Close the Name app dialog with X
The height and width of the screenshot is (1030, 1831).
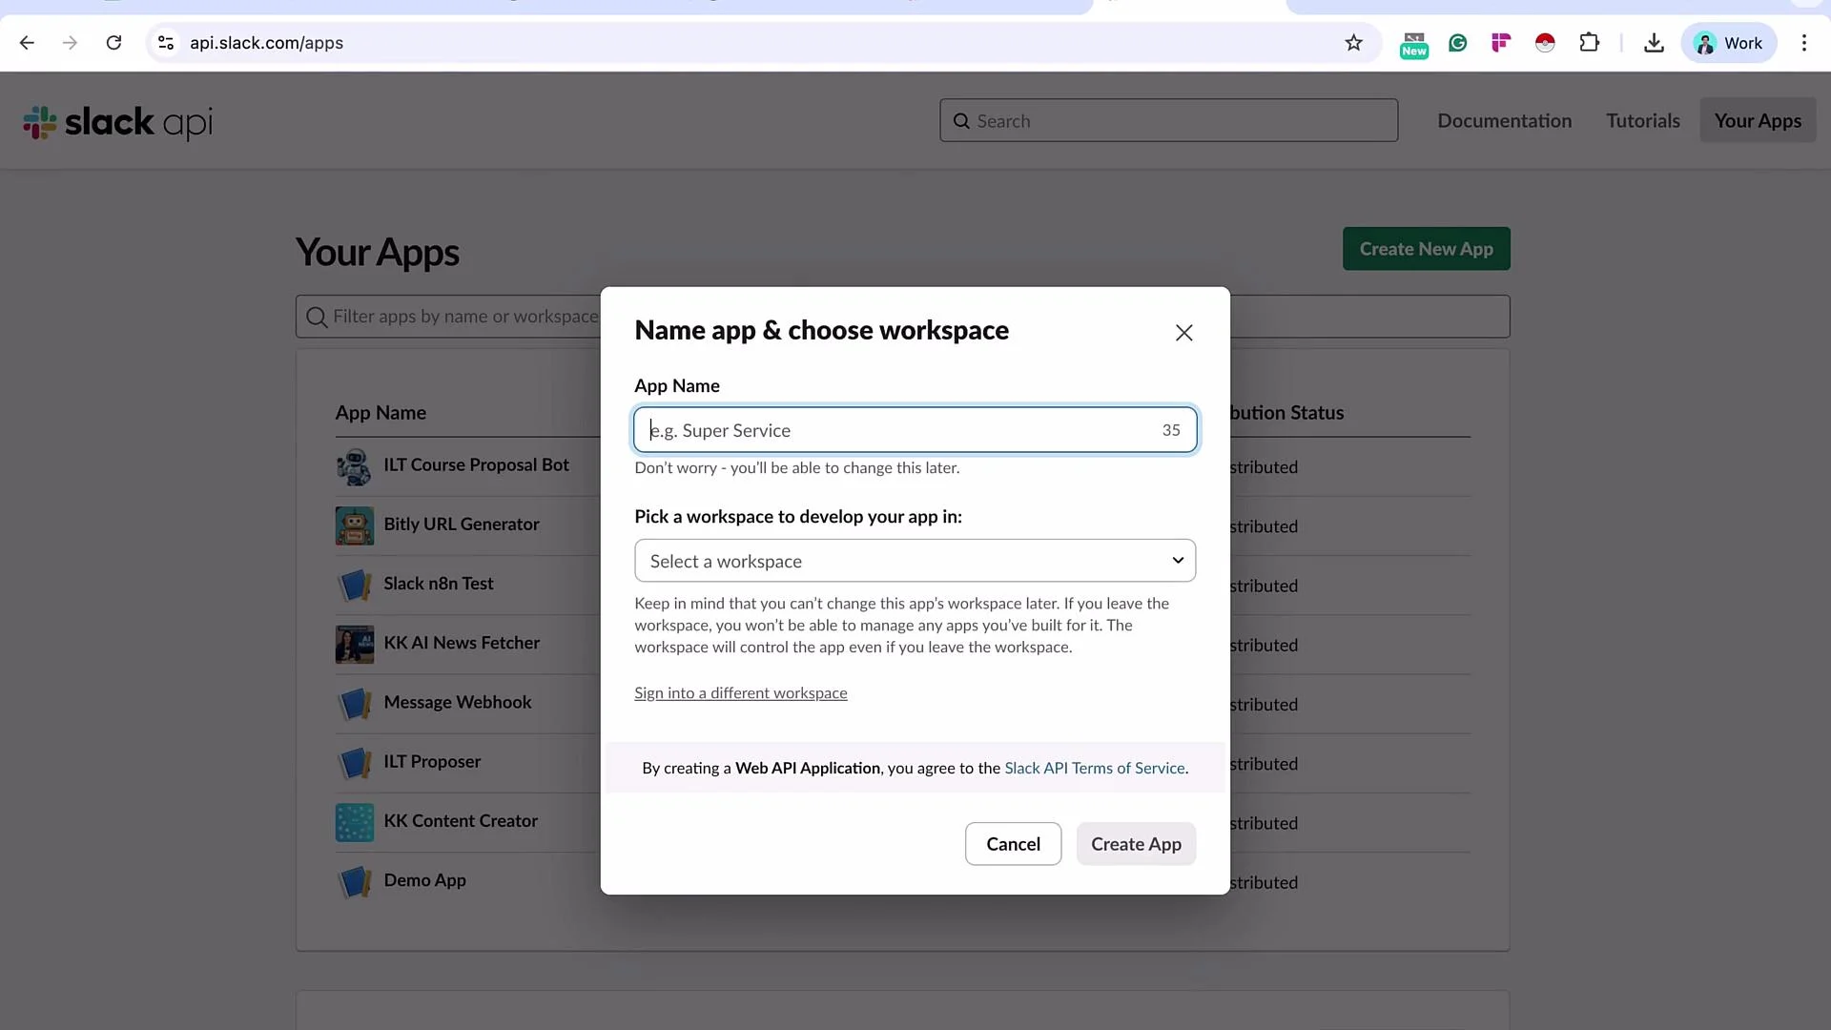click(1183, 333)
